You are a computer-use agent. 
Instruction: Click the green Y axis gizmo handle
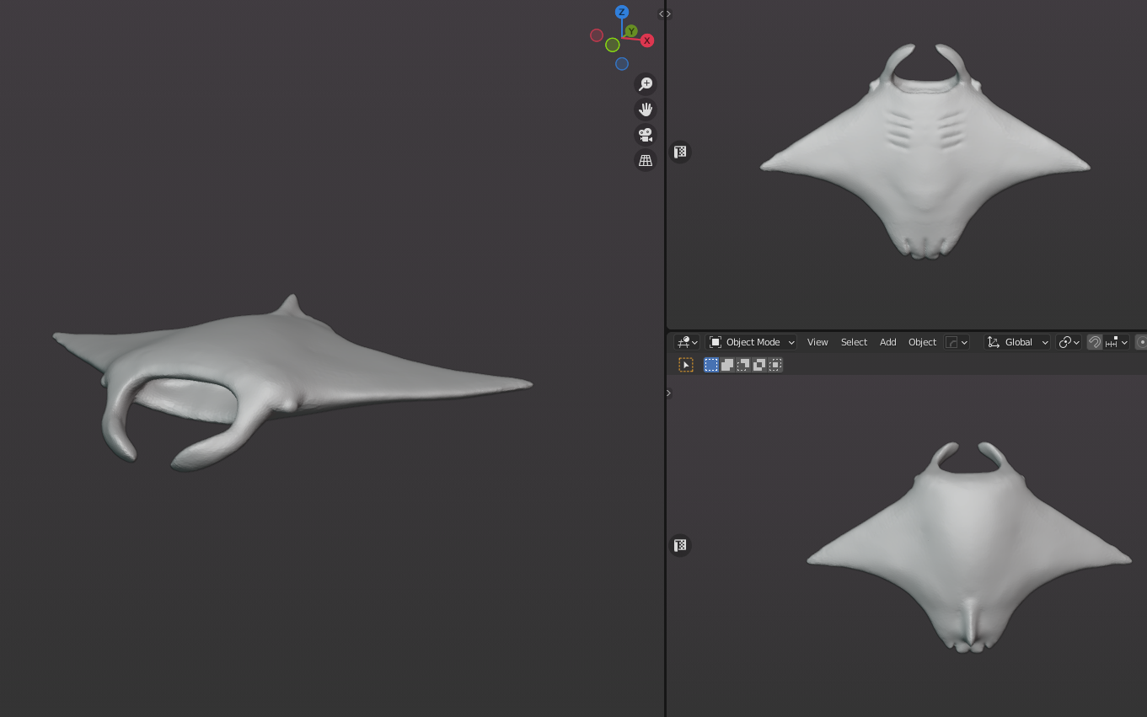pos(631,31)
